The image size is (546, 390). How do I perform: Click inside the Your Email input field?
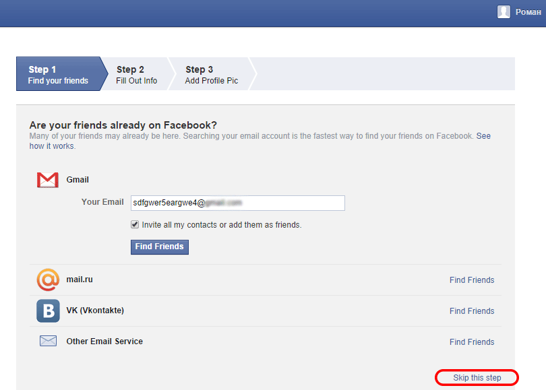(236, 203)
